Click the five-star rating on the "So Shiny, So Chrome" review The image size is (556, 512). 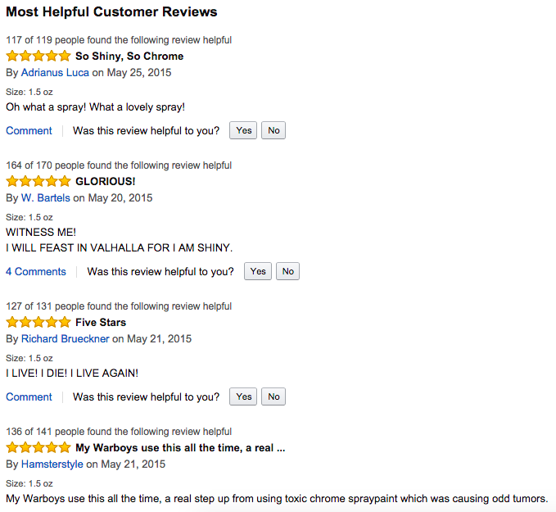[x=38, y=57]
